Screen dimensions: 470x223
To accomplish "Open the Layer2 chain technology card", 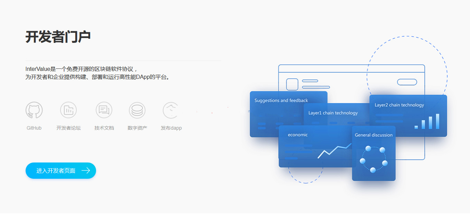I will [408, 116].
